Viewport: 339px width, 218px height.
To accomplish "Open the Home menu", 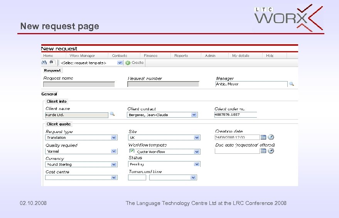I will click(48, 56).
